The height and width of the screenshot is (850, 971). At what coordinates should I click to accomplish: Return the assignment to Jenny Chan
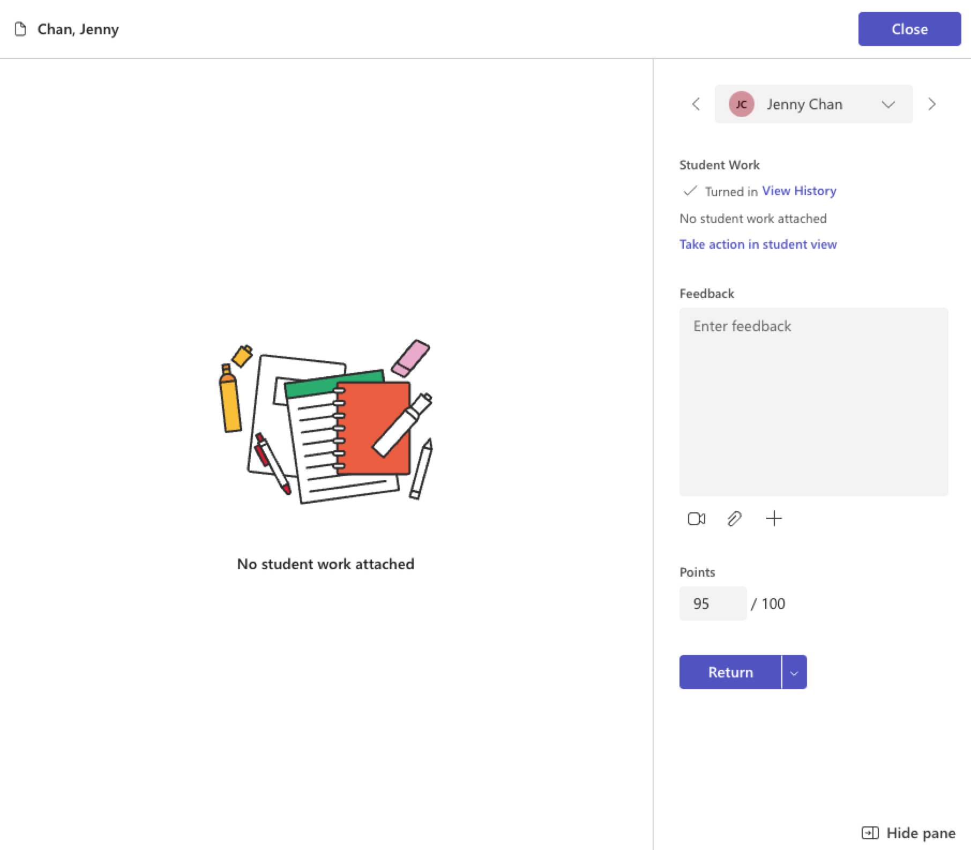tap(730, 672)
